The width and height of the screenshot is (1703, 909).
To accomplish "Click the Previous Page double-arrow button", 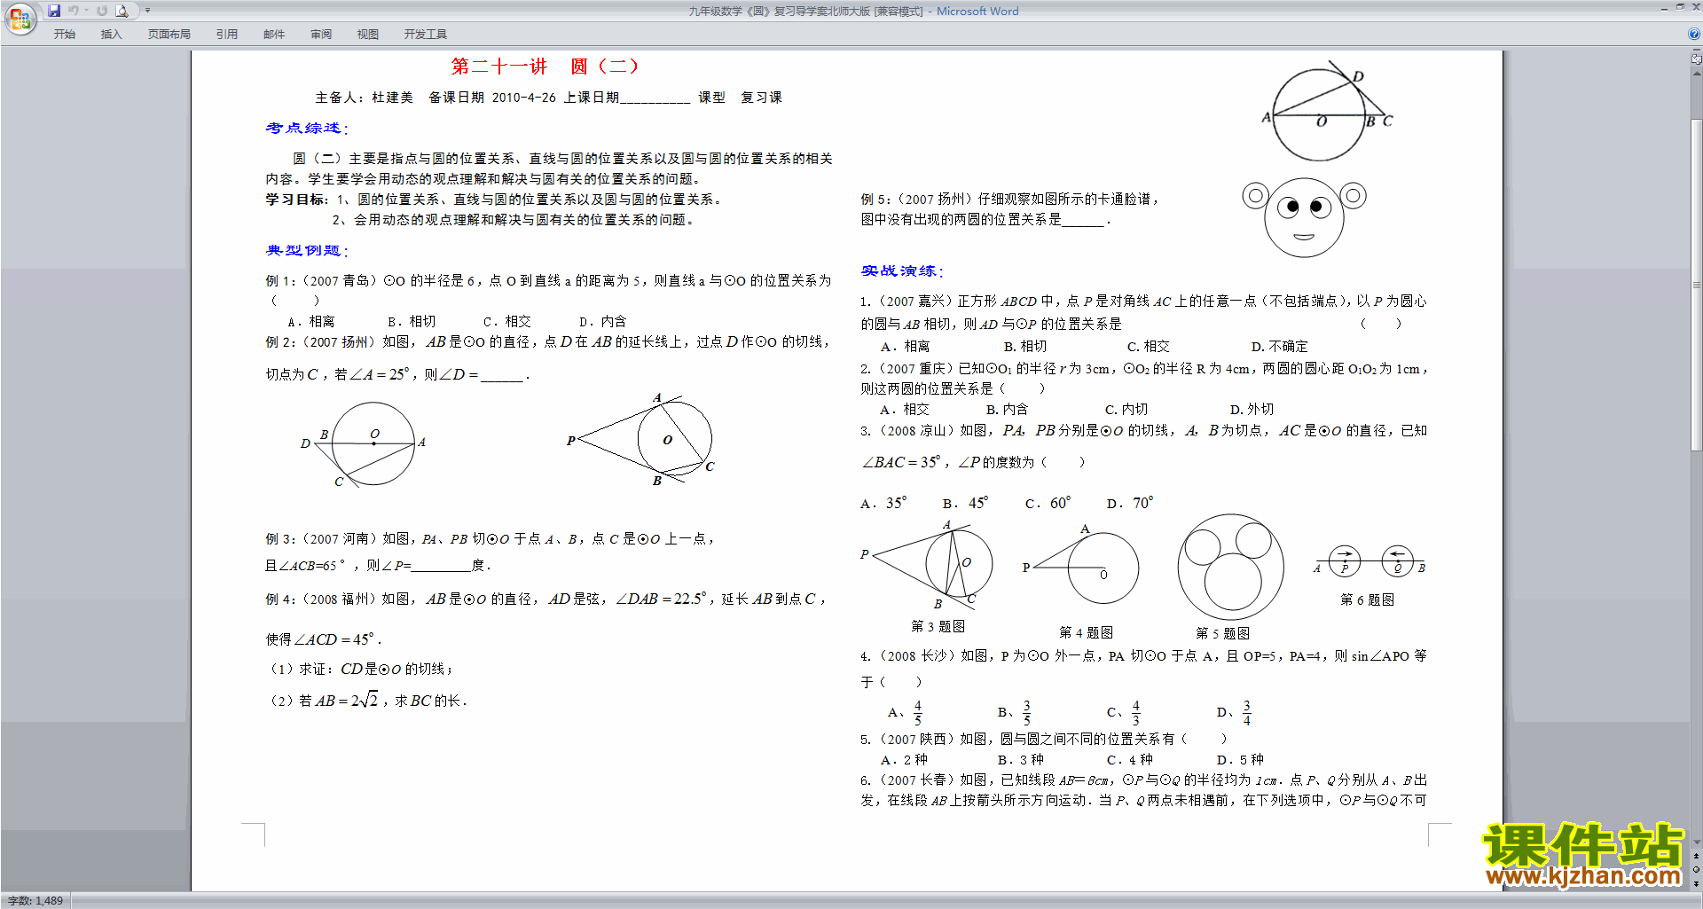I will coord(1697,857).
